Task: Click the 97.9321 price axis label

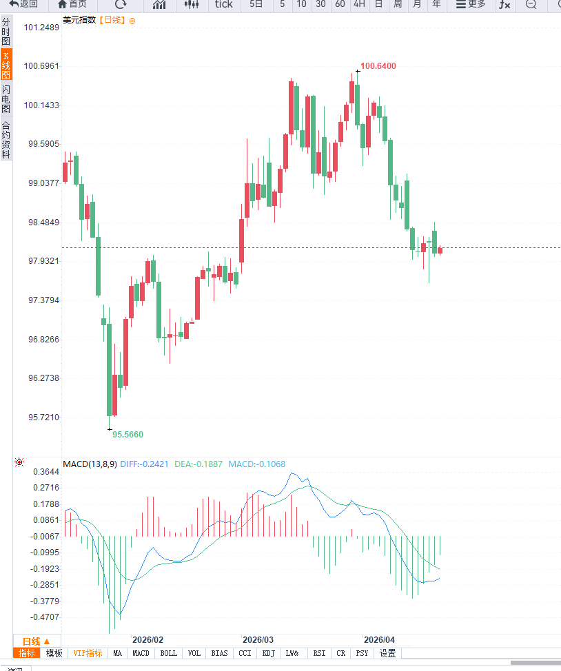Action: click(x=43, y=261)
